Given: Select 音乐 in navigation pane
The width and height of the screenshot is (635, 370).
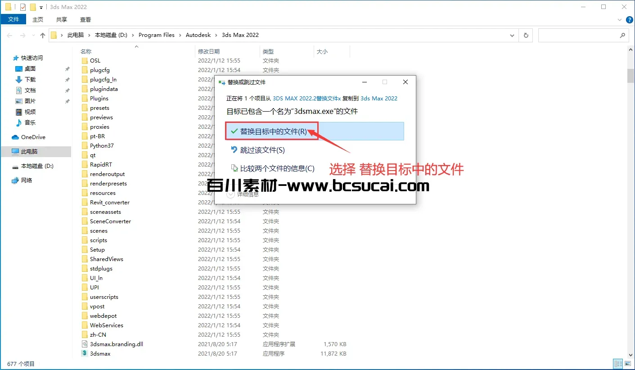Looking at the screenshot, I should pyautogui.click(x=30, y=123).
